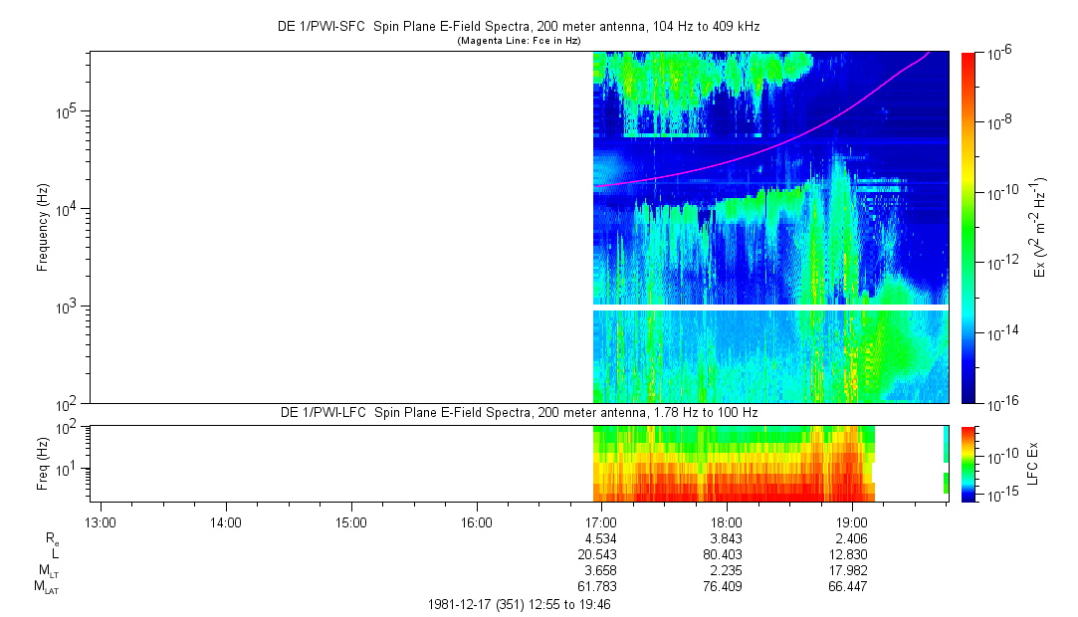Click the small LFC Ex color bar

(x=969, y=463)
